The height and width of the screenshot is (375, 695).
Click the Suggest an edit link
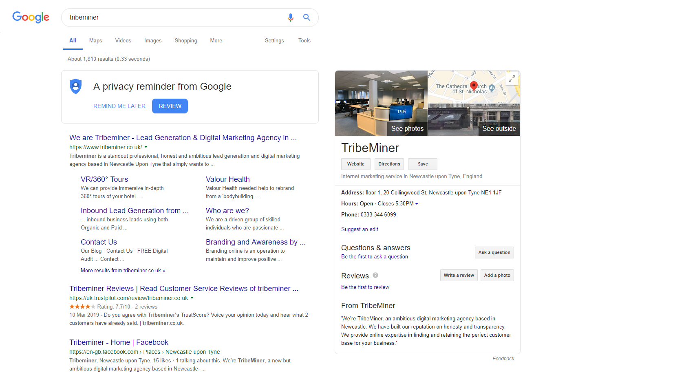360,229
